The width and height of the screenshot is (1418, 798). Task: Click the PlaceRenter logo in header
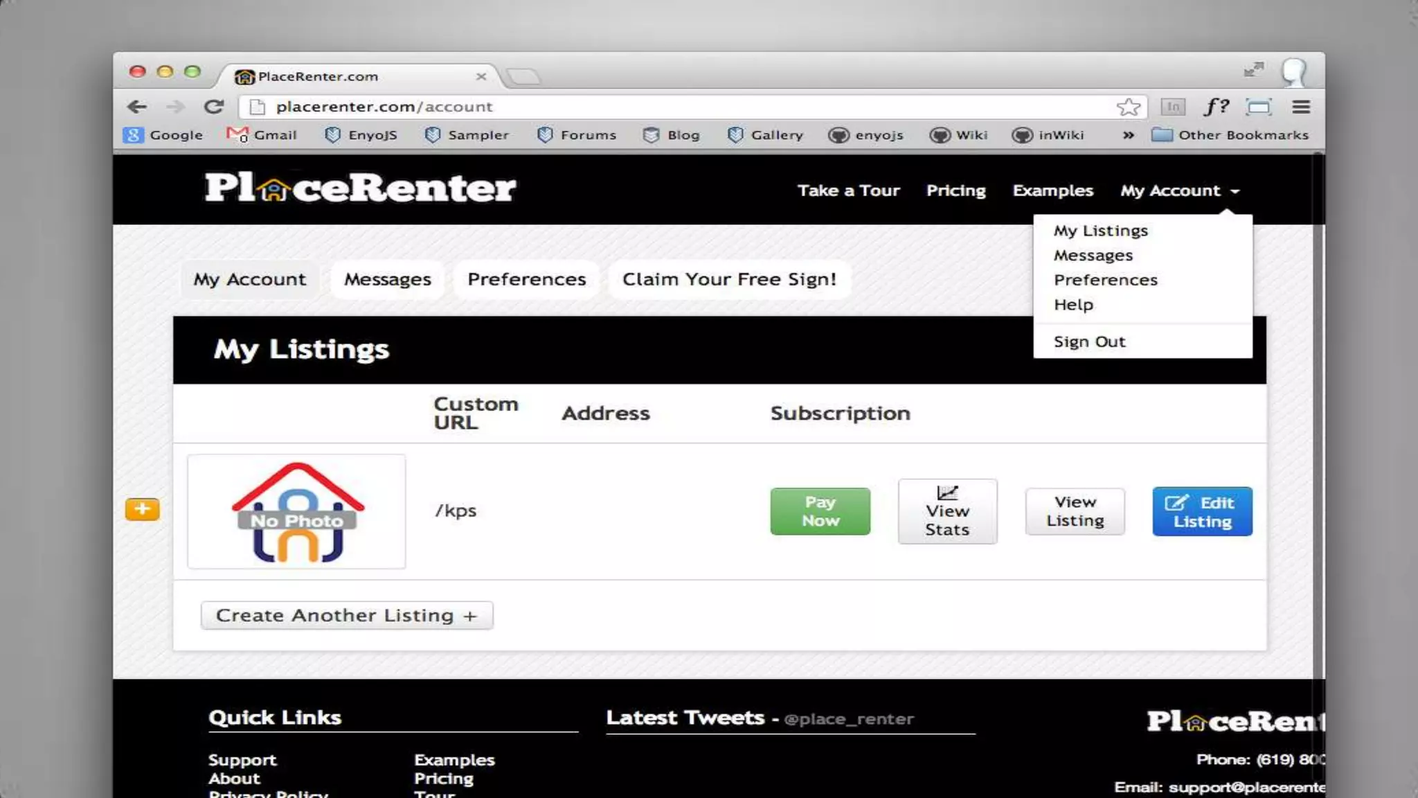click(x=360, y=188)
